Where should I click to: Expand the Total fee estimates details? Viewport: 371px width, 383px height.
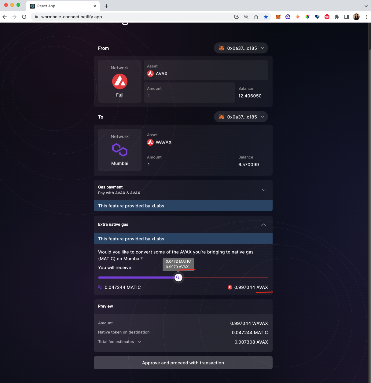point(139,341)
